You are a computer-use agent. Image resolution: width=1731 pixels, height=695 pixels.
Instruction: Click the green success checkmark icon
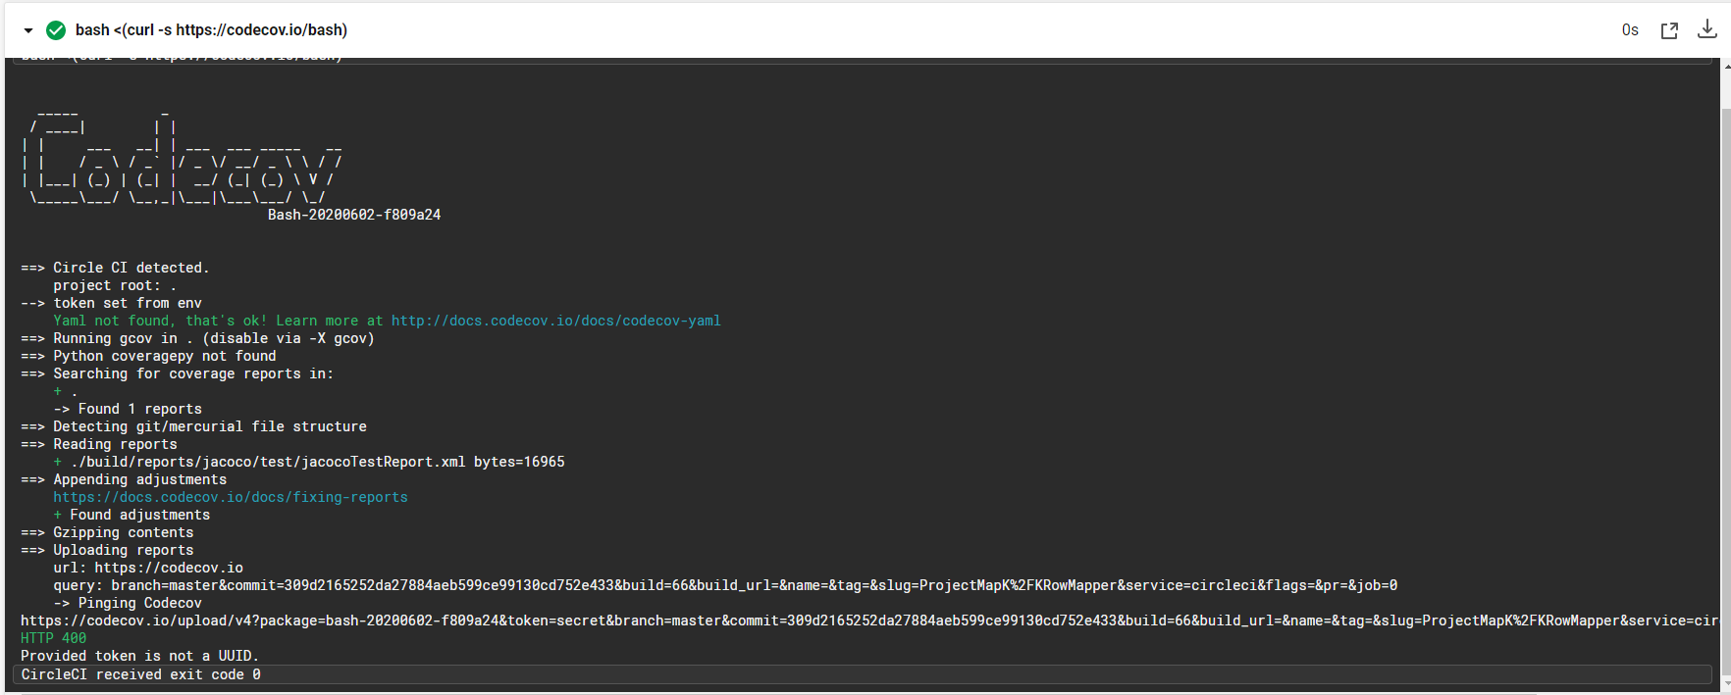click(x=56, y=30)
